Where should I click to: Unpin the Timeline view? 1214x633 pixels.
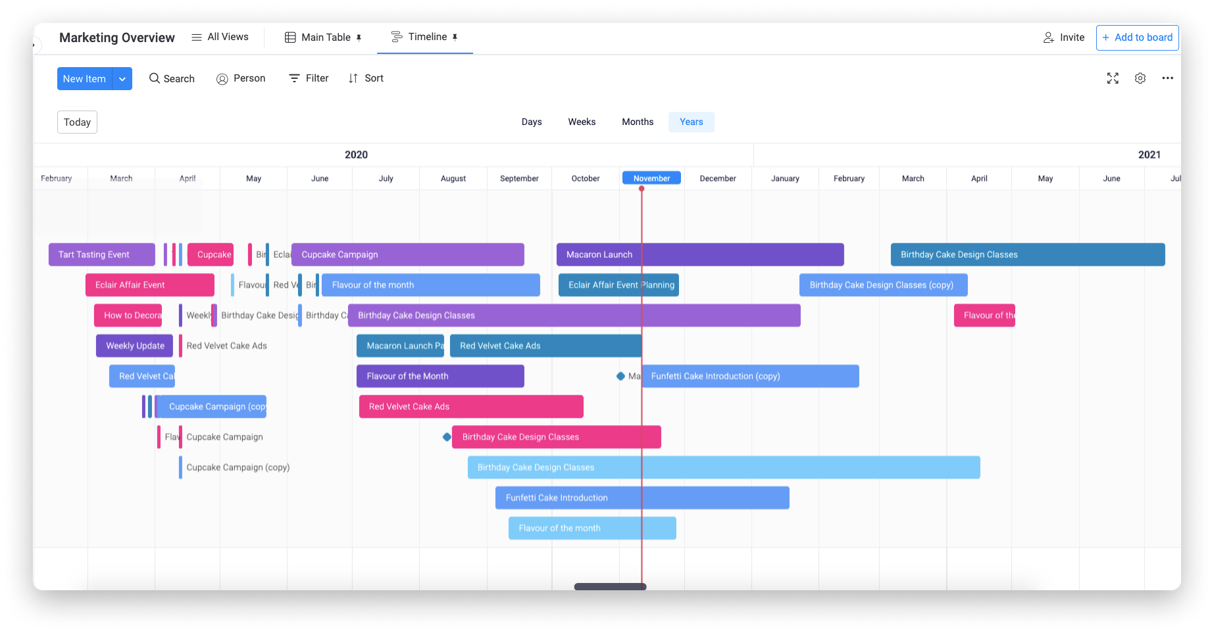pyautogui.click(x=455, y=37)
